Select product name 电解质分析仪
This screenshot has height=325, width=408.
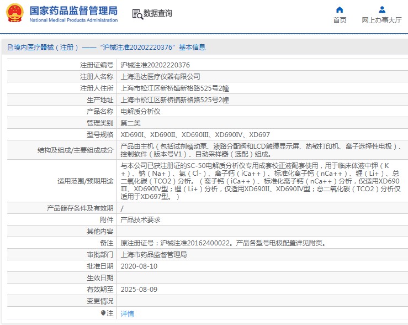pyautogui.click(x=141, y=112)
